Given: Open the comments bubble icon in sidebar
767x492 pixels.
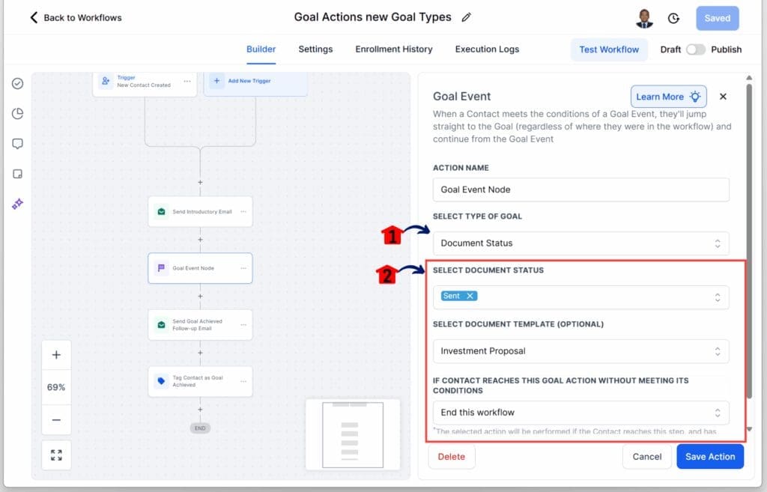Looking at the screenshot, I should 17,144.
